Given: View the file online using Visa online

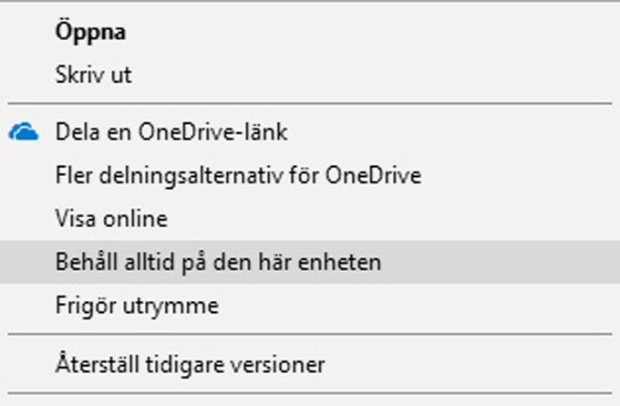Looking at the screenshot, I should (x=310, y=218).
